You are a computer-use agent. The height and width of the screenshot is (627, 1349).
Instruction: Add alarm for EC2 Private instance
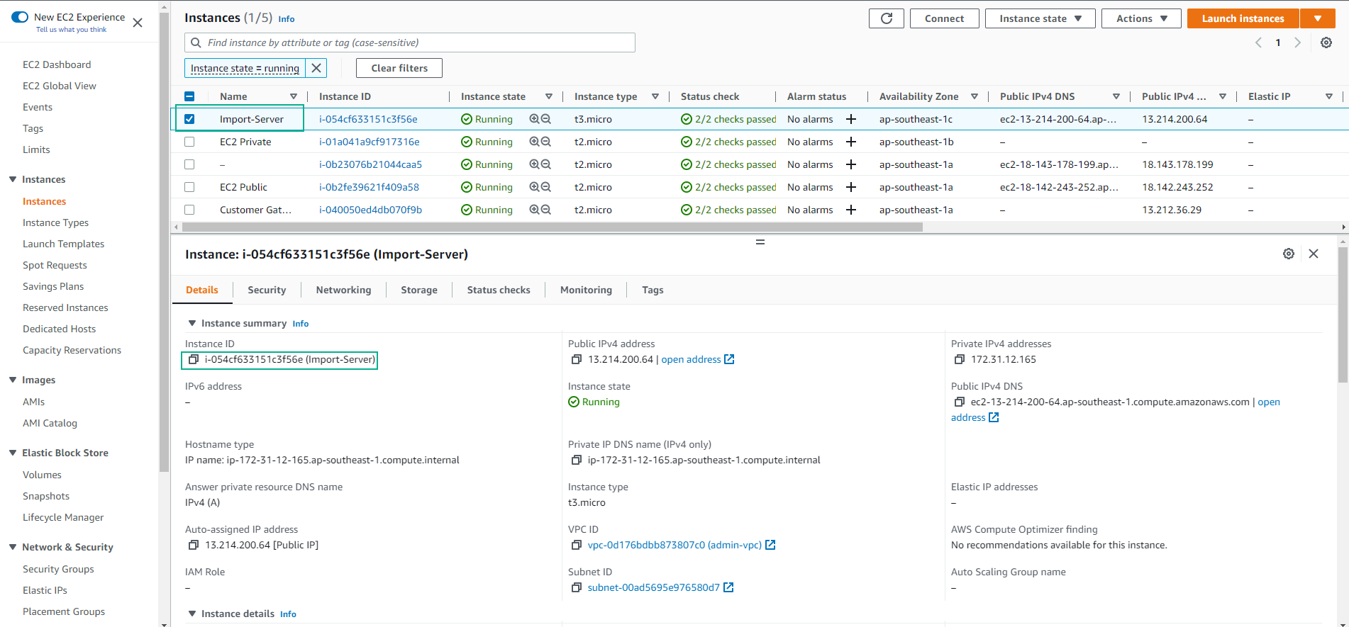[x=851, y=142]
